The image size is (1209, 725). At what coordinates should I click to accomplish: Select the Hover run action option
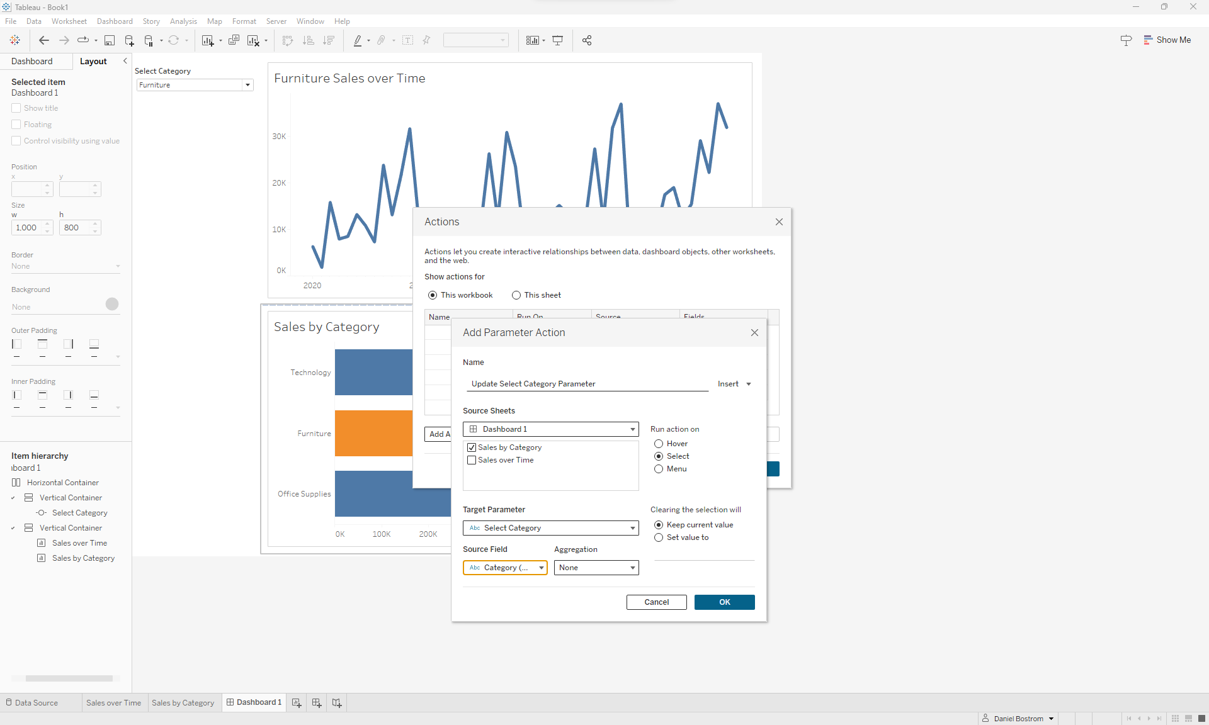pos(659,444)
